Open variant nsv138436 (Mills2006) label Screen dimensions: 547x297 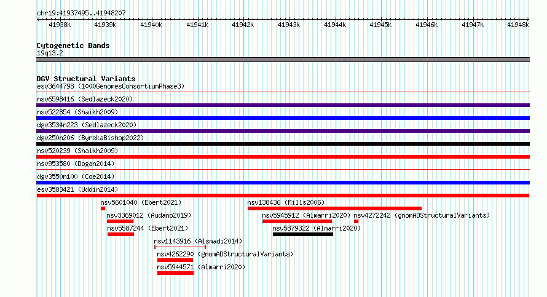click(x=286, y=202)
